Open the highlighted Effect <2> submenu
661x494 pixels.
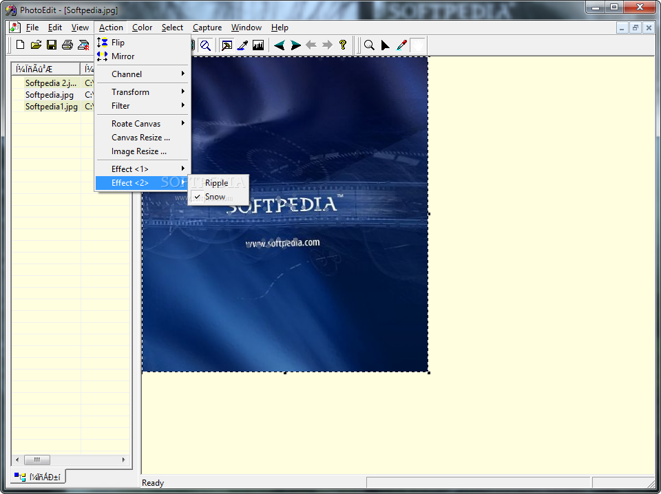(143, 183)
